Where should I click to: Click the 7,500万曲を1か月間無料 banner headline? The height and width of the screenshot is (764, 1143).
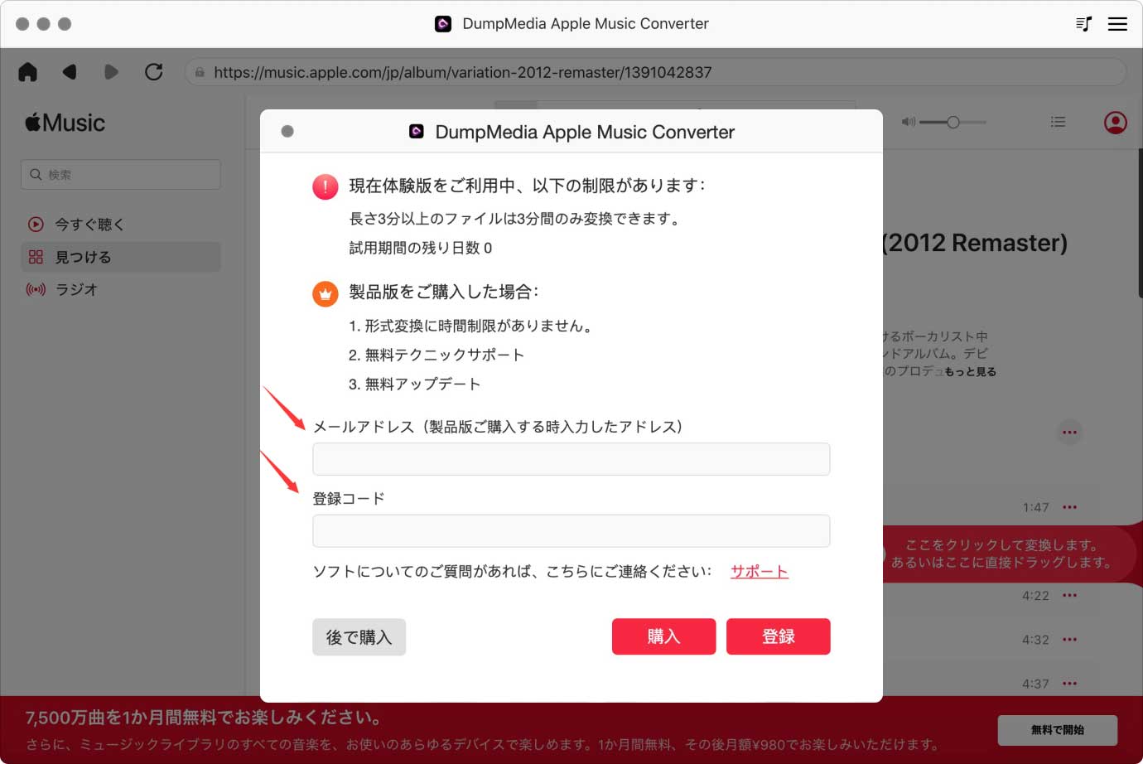click(x=204, y=718)
